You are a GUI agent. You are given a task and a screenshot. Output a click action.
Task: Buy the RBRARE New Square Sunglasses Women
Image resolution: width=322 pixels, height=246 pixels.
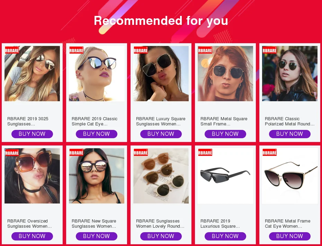coord(97,236)
